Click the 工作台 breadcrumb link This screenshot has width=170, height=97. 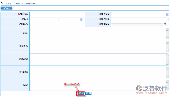[8, 3]
